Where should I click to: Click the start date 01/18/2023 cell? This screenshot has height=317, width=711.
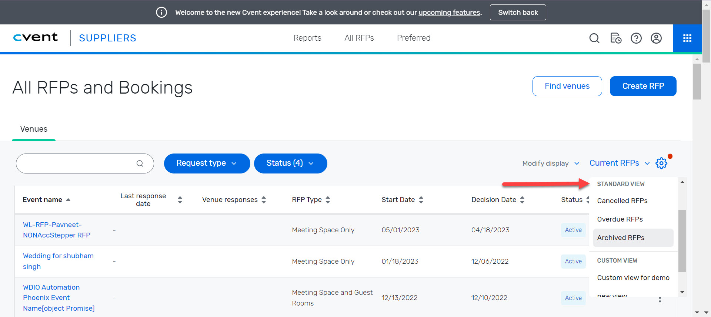click(x=400, y=262)
